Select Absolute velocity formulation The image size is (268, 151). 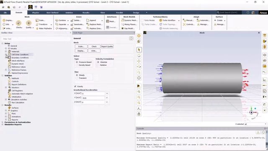click(98, 62)
